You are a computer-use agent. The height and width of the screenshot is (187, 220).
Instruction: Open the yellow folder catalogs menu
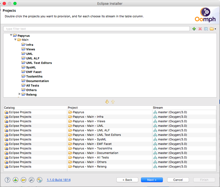pyautogui.click(x=213, y=29)
